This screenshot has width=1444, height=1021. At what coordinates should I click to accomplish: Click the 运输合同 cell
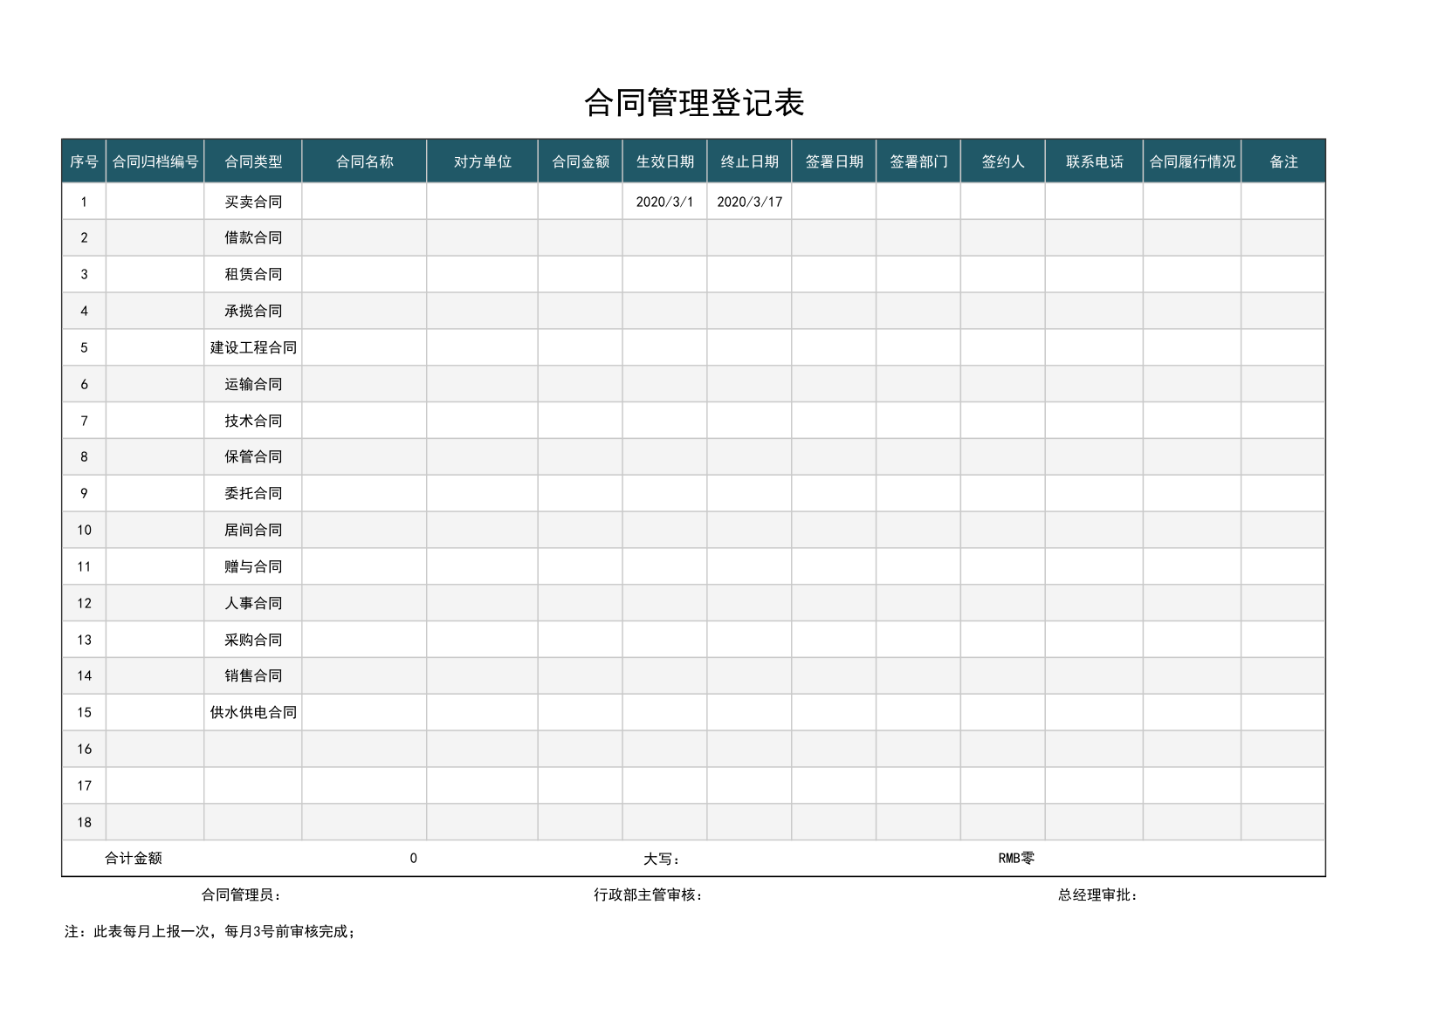(253, 384)
